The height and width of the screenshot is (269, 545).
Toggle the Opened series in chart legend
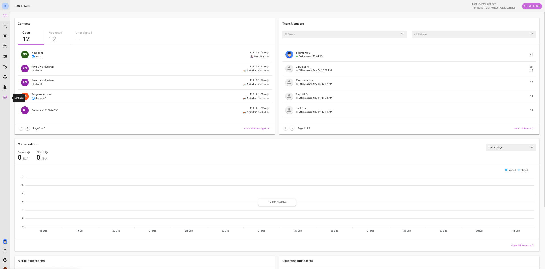click(510, 170)
